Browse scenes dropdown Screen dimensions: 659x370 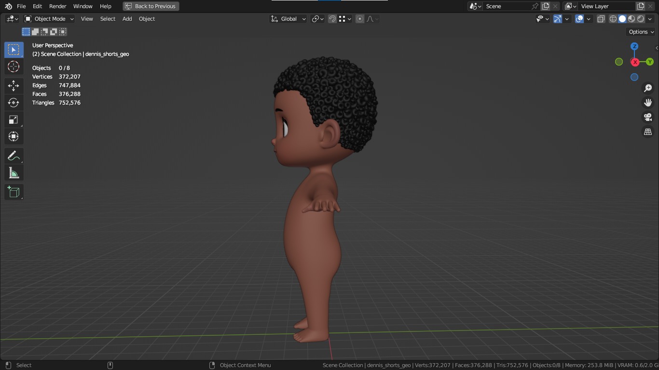pos(476,6)
